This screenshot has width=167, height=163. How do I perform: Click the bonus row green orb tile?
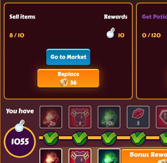pos(109,156)
